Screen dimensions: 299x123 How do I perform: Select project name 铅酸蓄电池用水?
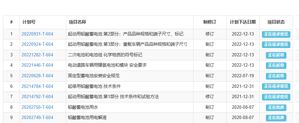point(83,107)
